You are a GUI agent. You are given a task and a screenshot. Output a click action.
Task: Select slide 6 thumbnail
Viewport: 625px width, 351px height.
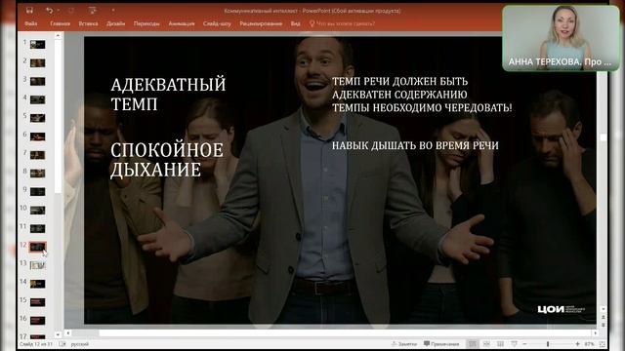point(37,136)
